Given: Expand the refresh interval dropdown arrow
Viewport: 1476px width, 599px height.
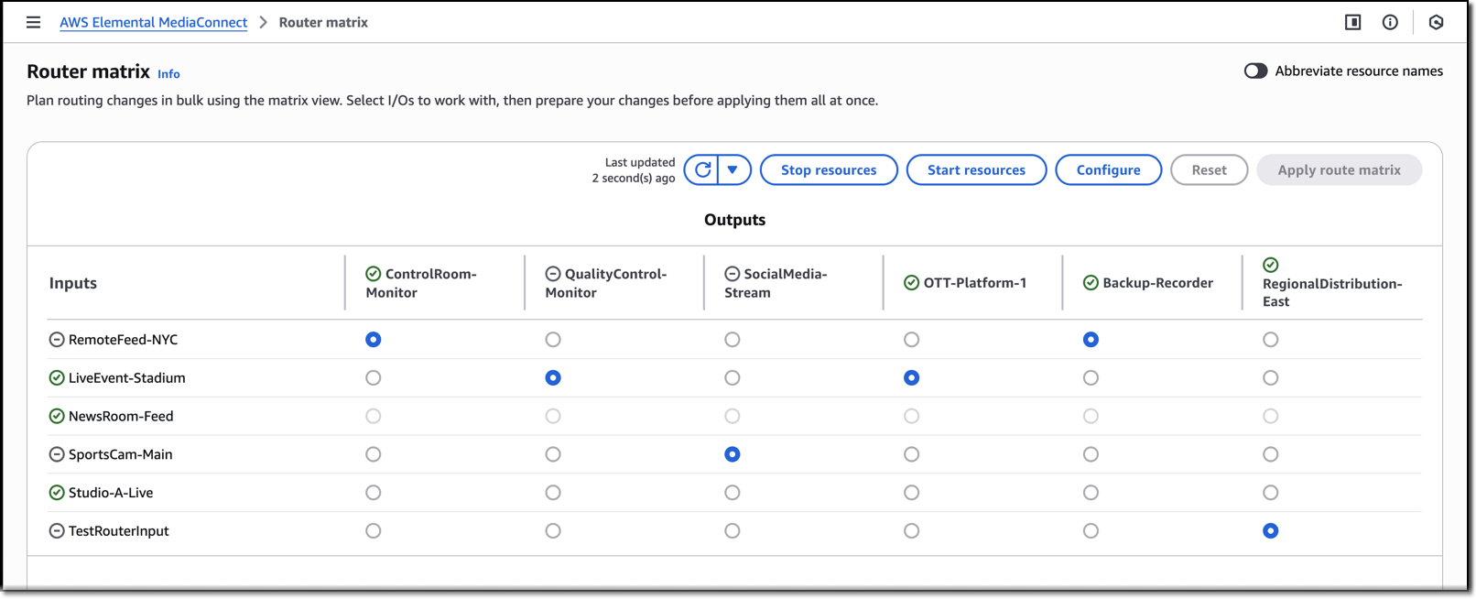Looking at the screenshot, I should click(733, 169).
